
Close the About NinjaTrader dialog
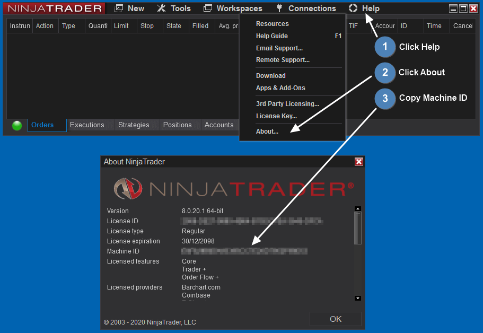tap(359, 162)
